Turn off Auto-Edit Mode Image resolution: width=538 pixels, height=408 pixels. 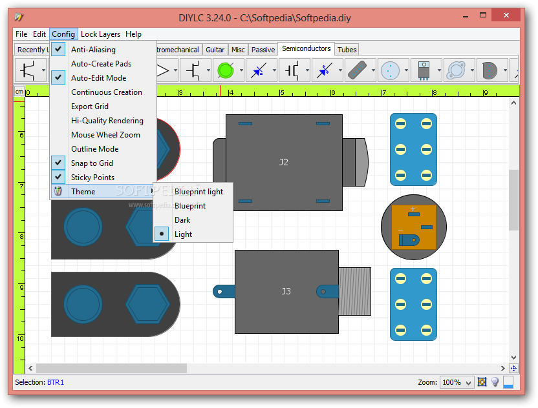103,77
